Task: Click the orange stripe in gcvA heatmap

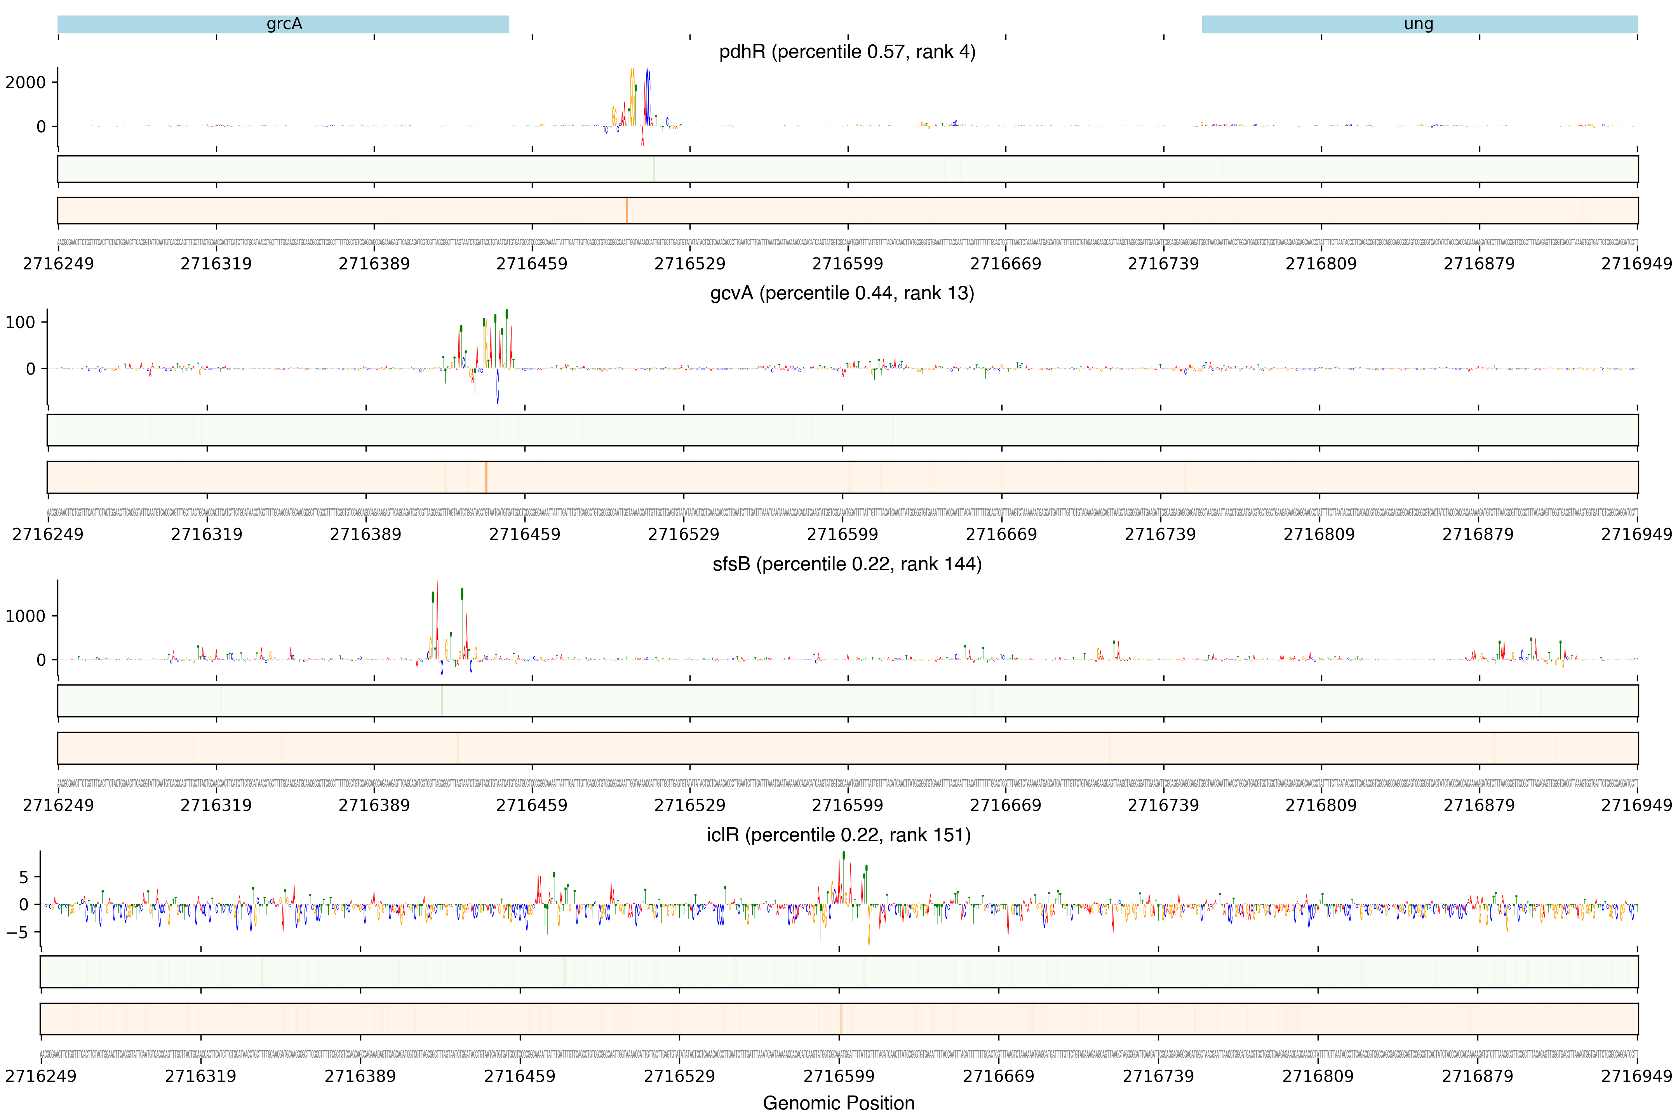Action: (x=486, y=477)
